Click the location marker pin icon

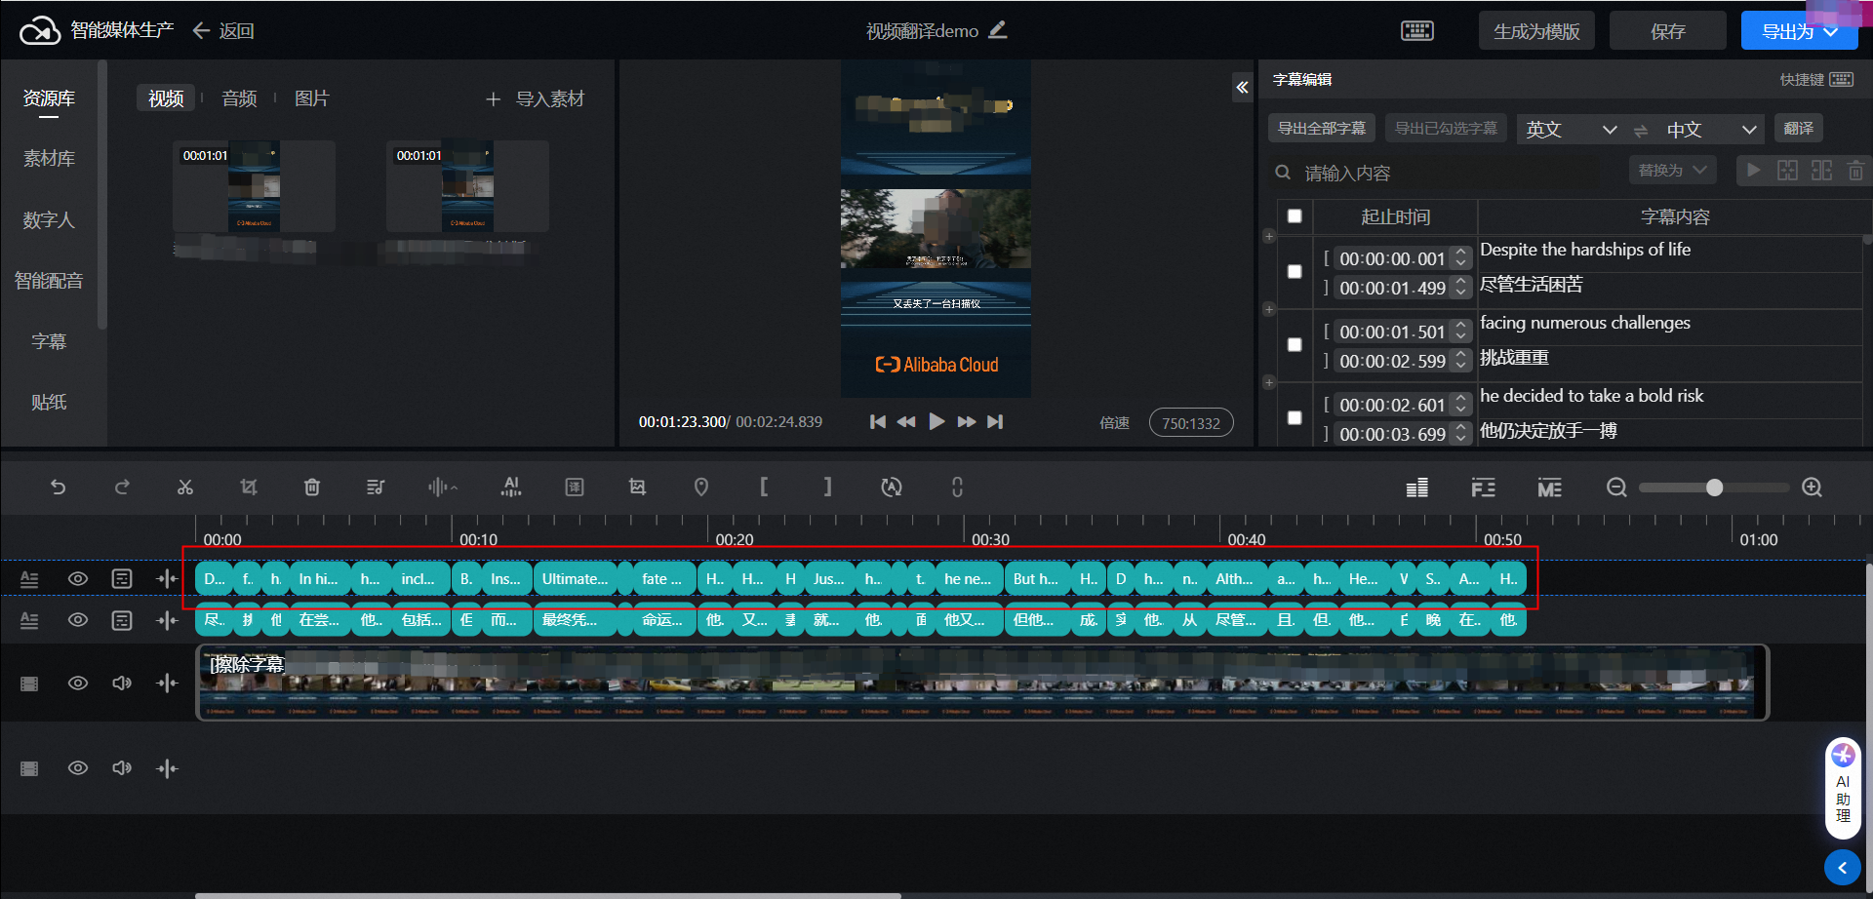pyautogui.click(x=701, y=487)
